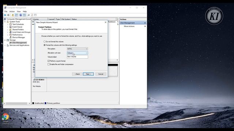The image size is (234, 131).
Task: Click the Status column header
Action: [94, 19]
